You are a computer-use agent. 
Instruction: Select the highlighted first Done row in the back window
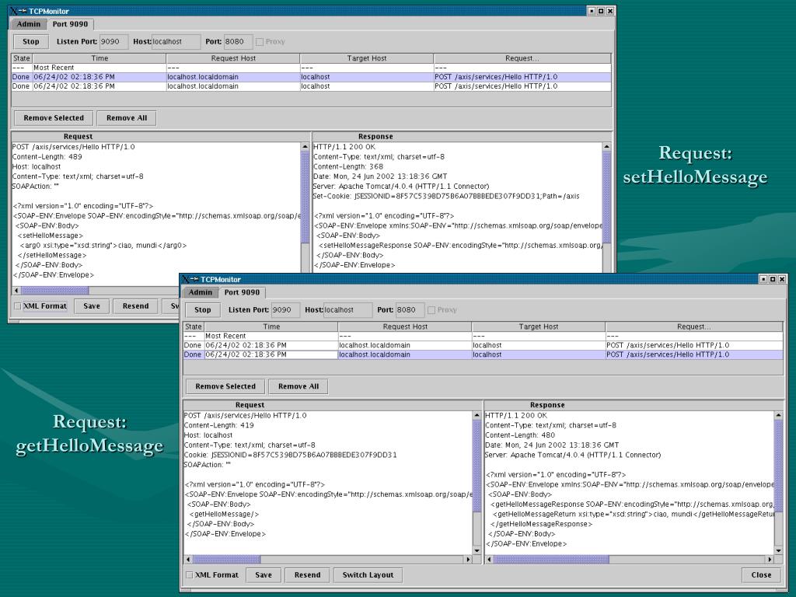[x=311, y=77]
